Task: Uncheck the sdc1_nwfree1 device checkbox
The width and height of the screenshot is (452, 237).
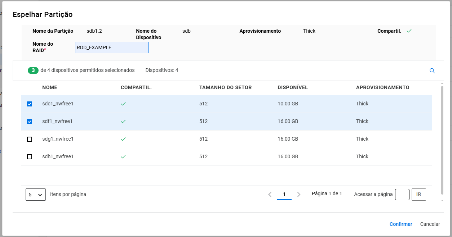Action: 30,104
